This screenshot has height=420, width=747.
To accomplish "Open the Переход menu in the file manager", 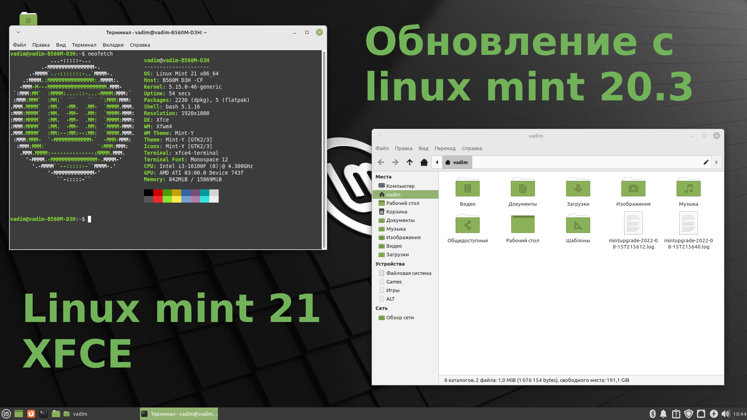I will (x=445, y=148).
